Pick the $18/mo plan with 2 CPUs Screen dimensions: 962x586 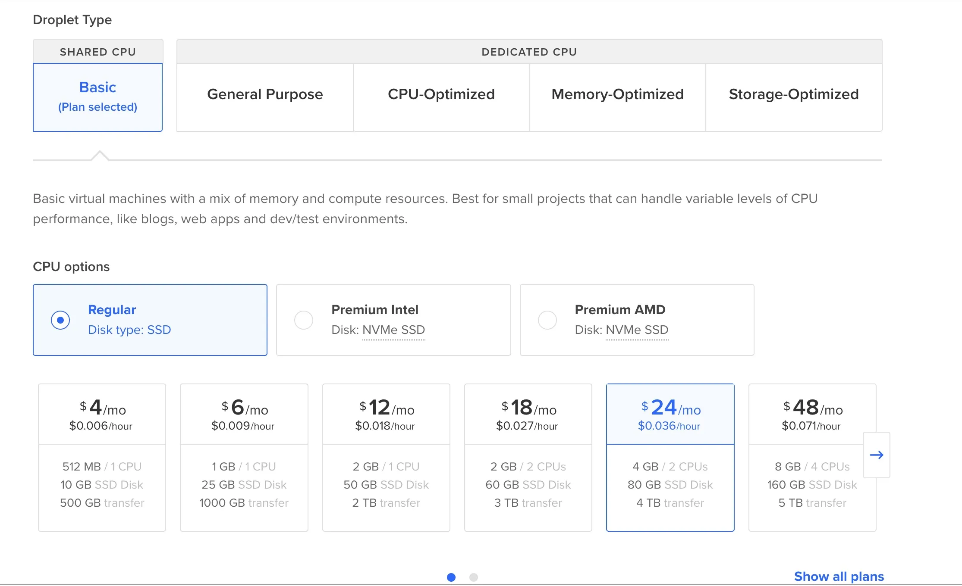click(528, 457)
